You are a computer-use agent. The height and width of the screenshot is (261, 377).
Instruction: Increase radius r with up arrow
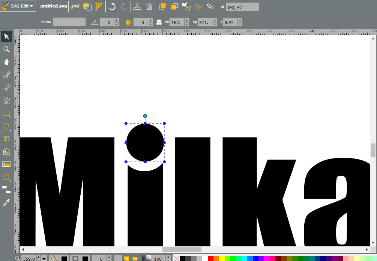pyautogui.click(x=240, y=20)
